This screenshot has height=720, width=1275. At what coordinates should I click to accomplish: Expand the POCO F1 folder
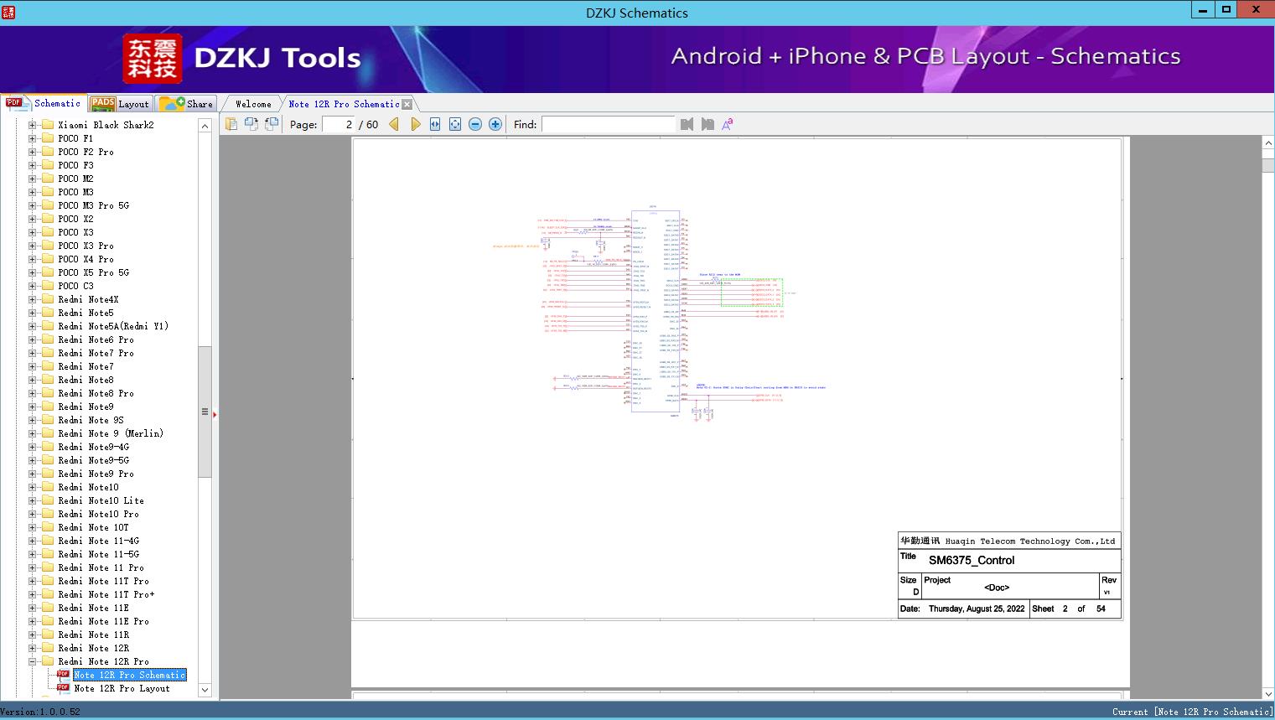pyautogui.click(x=33, y=138)
